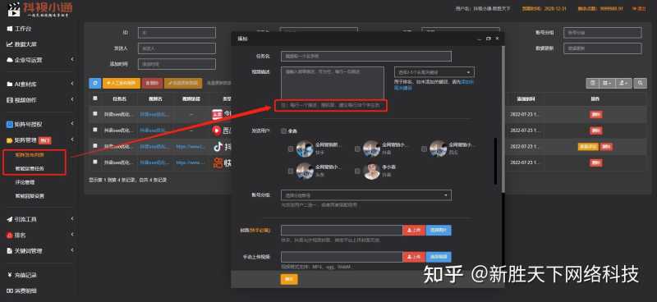Open the 评论管理 submenu item
The width and height of the screenshot is (657, 302).
point(25,182)
